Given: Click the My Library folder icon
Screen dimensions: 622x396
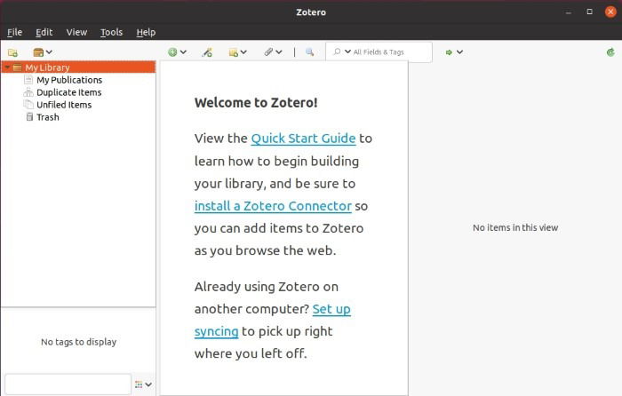Looking at the screenshot, I should point(17,67).
